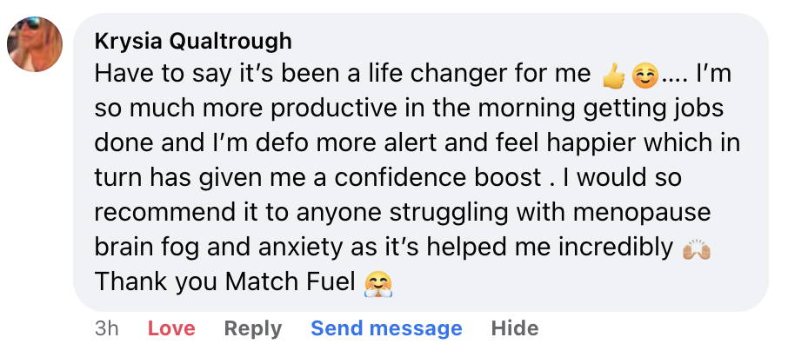Click the hugging face emoji
788x344 pixels.
click(x=378, y=284)
